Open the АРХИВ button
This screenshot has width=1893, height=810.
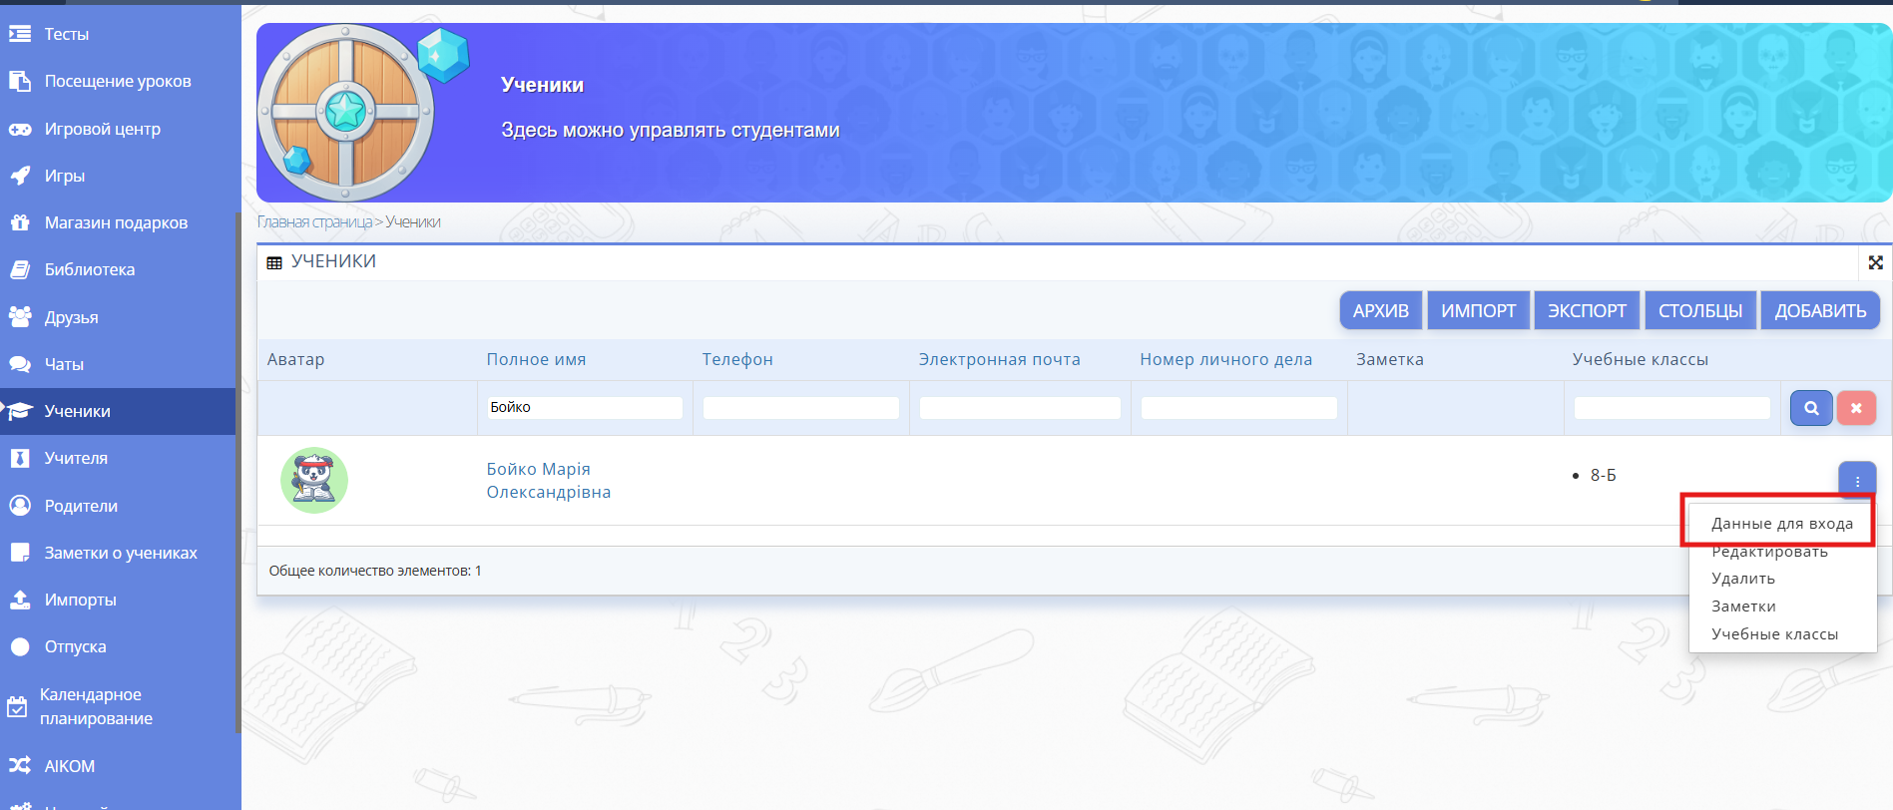1380,311
